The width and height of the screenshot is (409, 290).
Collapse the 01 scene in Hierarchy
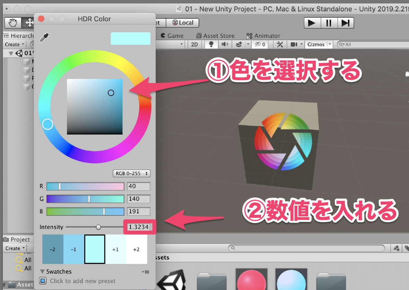pyautogui.click(x=11, y=53)
